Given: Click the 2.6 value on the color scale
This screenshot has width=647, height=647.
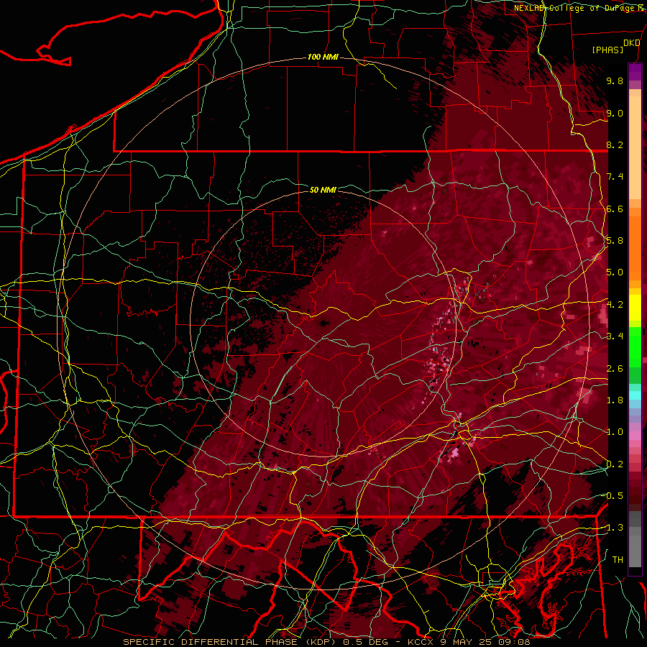Looking at the screenshot, I should click(615, 368).
